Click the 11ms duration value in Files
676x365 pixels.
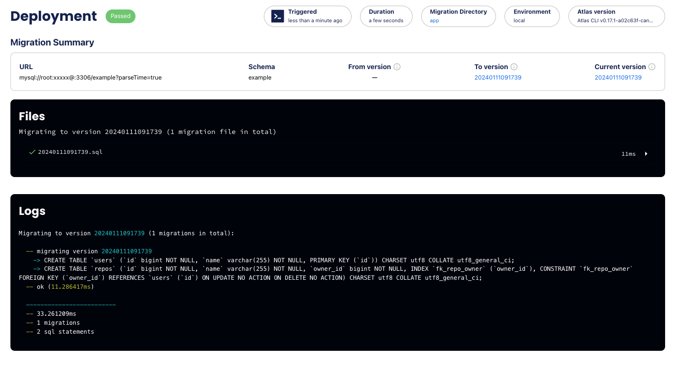[x=628, y=154]
